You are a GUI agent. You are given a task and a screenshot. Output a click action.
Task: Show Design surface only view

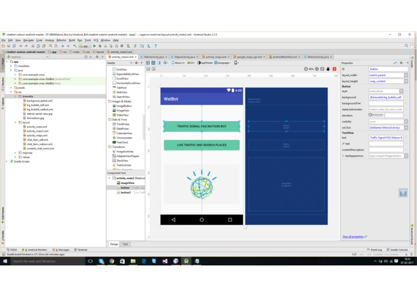point(148,63)
